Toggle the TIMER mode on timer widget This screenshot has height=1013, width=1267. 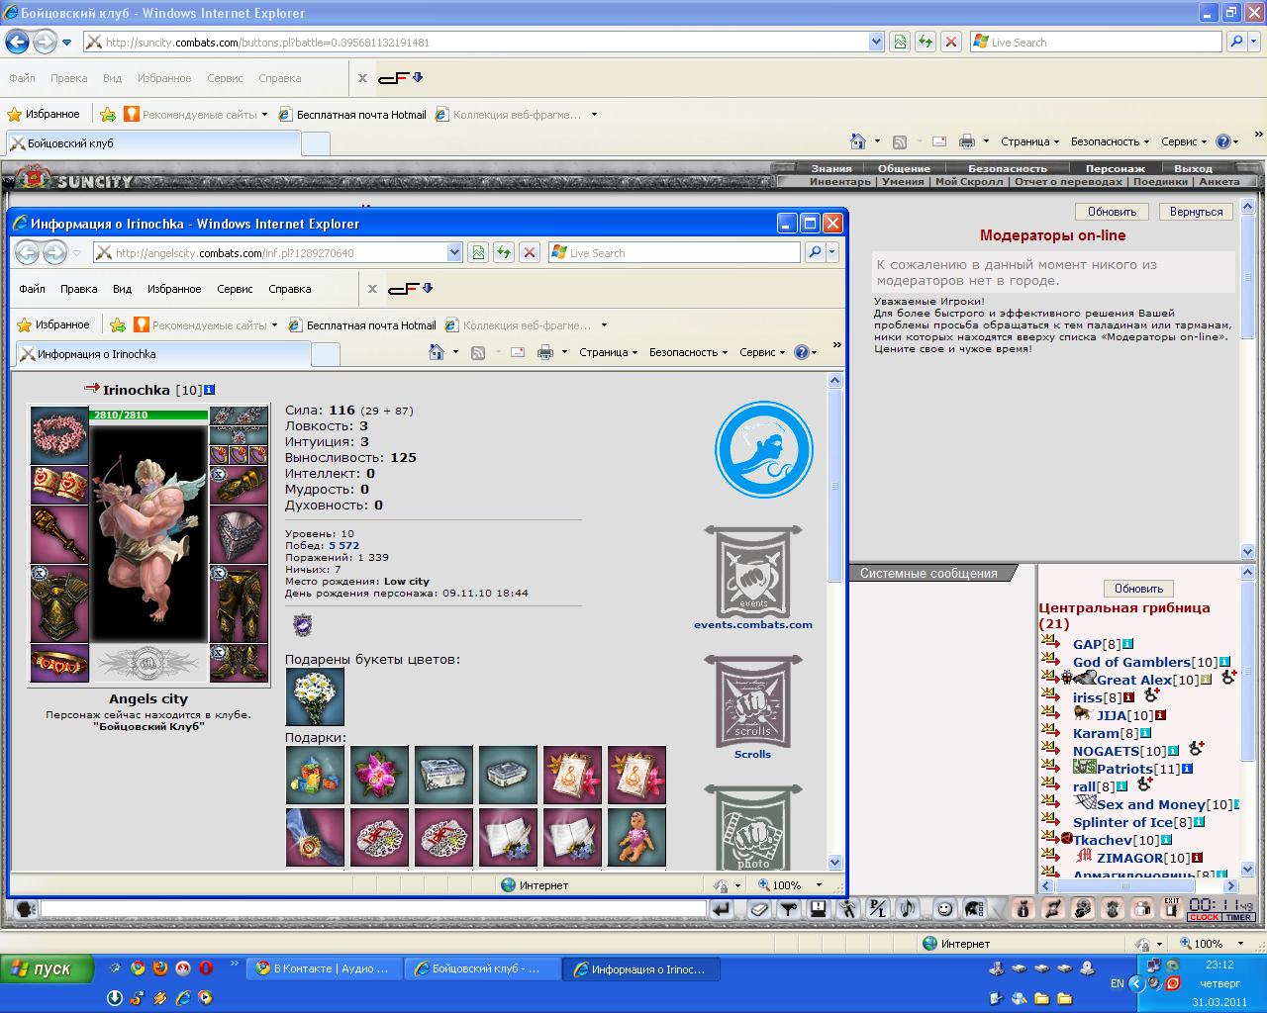pyautogui.click(x=1238, y=917)
